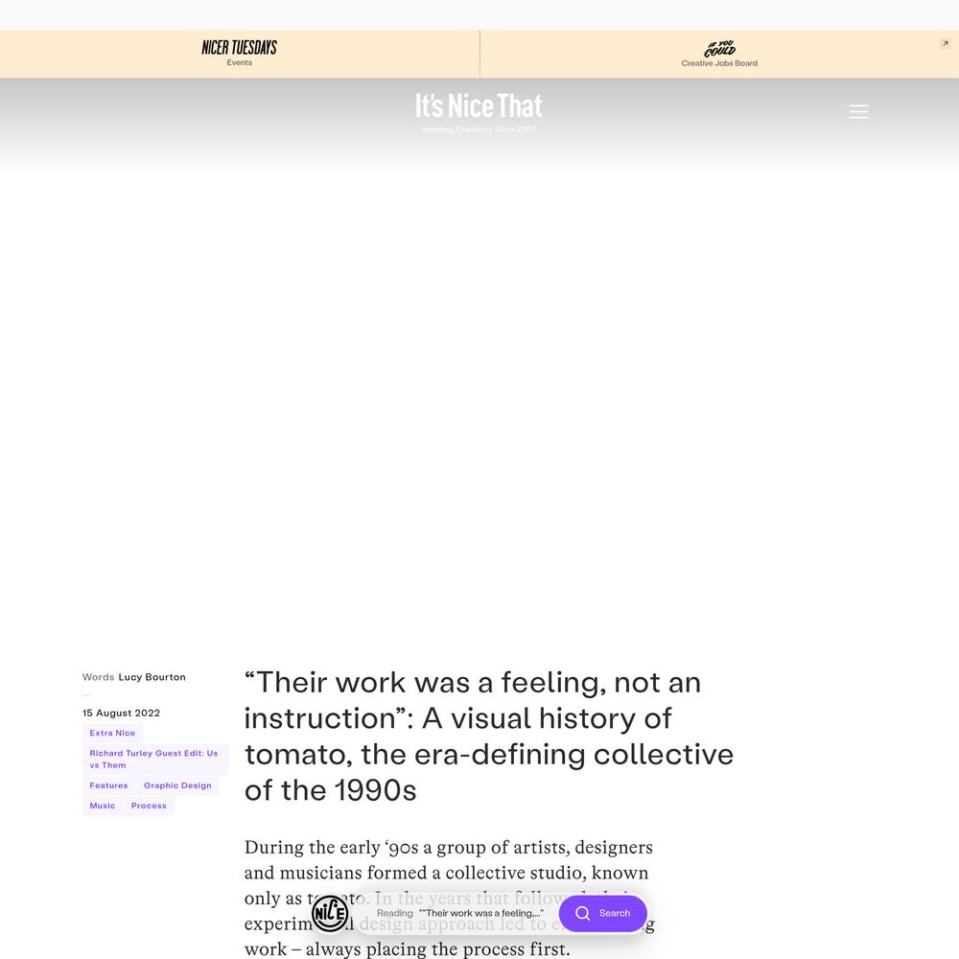Select the Graphic Design tag
The width and height of the screenshot is (959, 959).
point(177,785)
